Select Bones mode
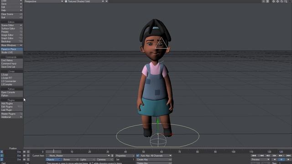The height and width of the screenshot is (164, 292). 71,159
